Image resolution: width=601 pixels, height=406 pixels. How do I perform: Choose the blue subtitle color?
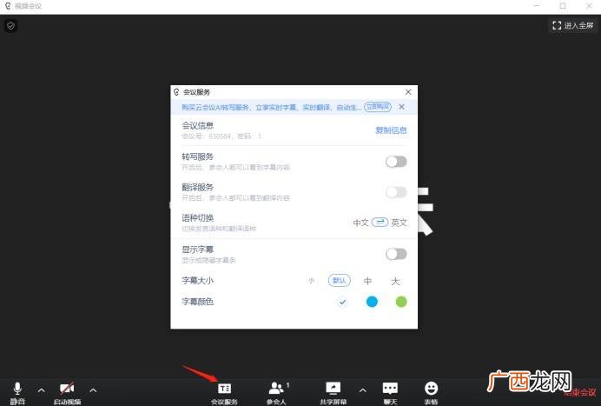point(372,302)
